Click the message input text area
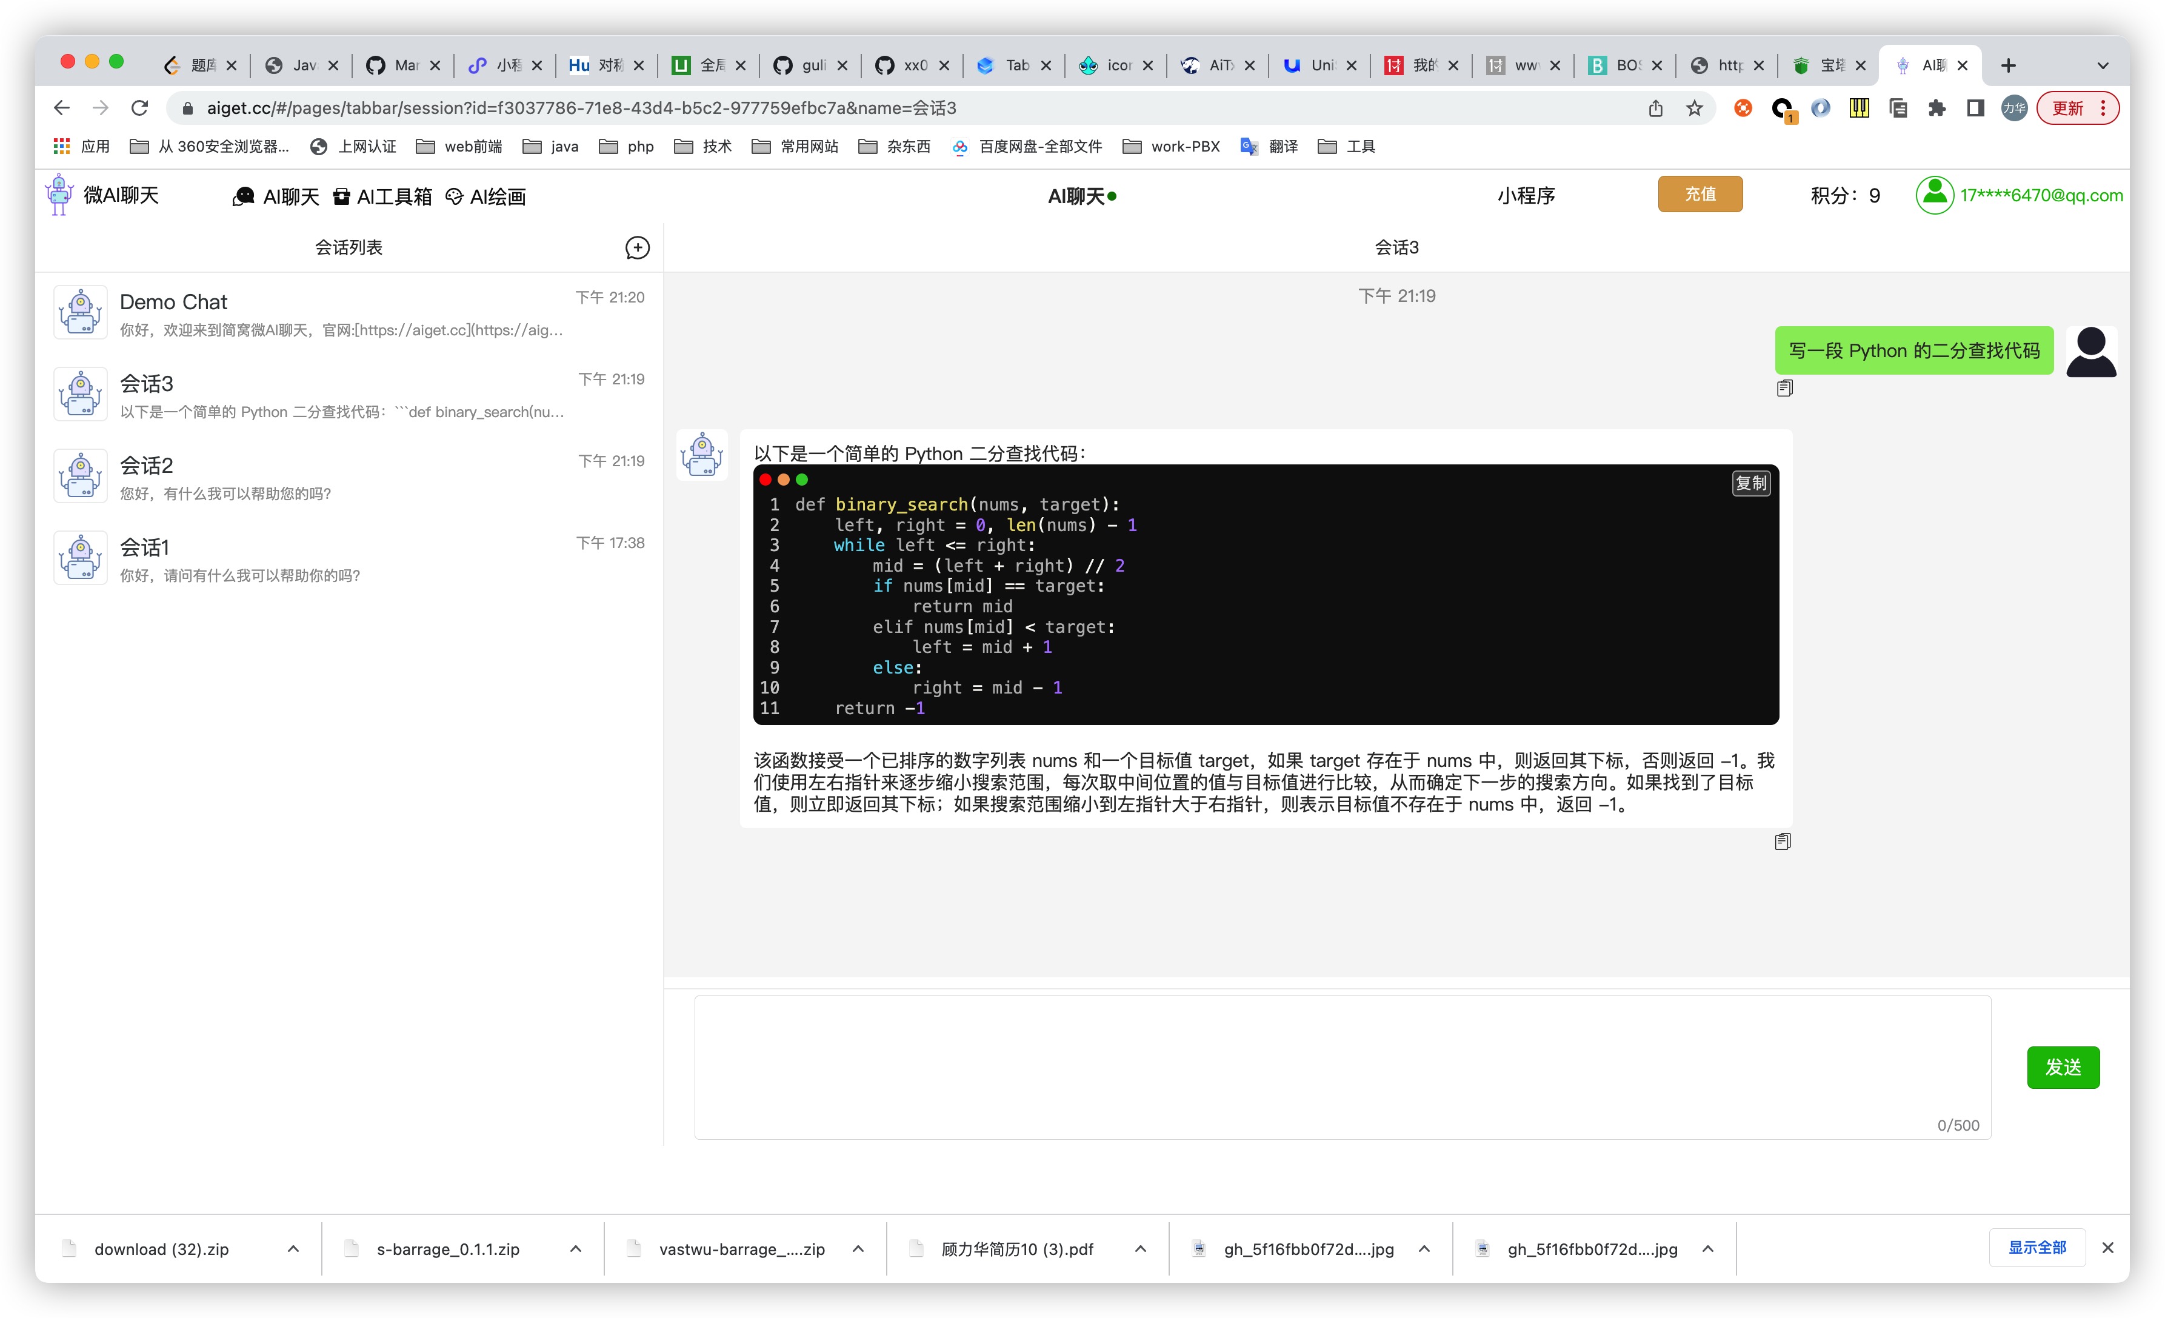The height and width of the screenshot is (1318, 2165). [1341, 1066]
